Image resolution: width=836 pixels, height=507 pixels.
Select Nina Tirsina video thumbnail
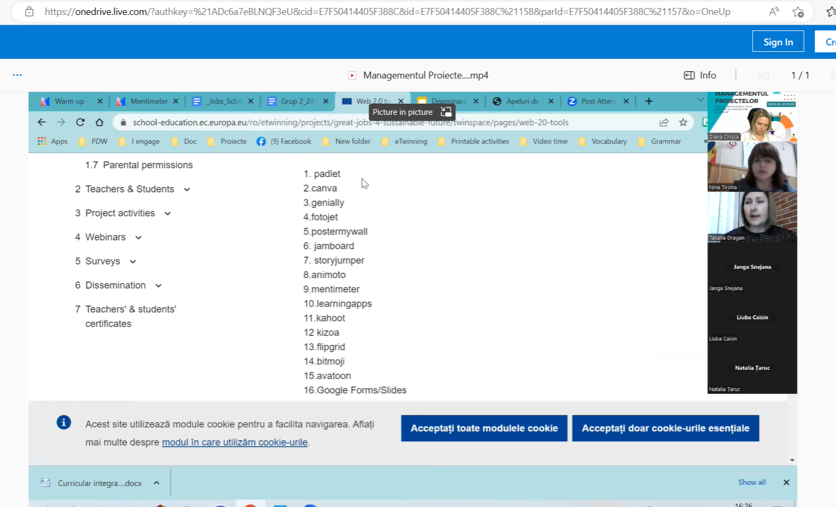pos(752,166)
